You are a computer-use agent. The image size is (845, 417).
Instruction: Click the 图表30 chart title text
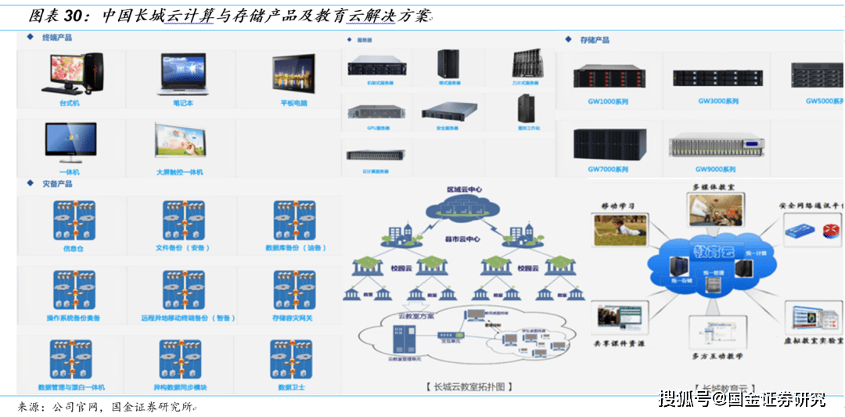[229, 16]
